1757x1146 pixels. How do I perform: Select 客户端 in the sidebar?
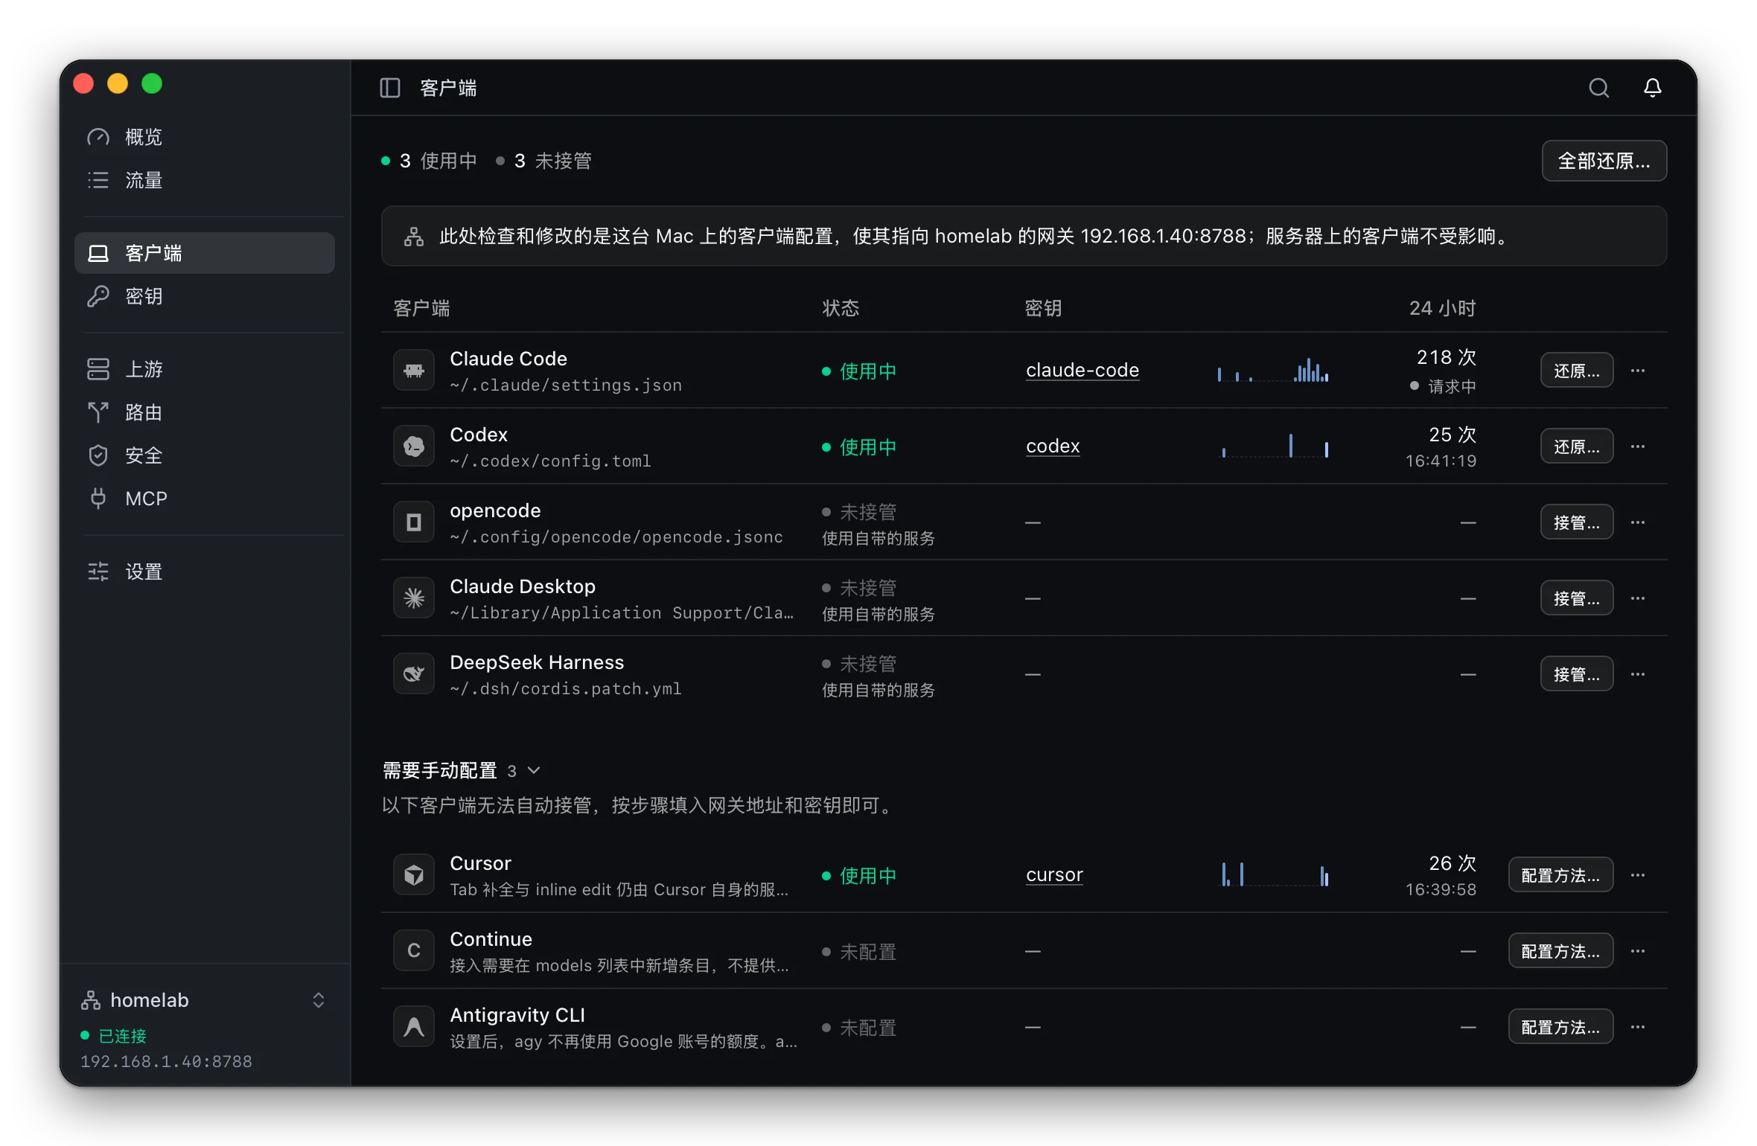(x=205, y=253)
